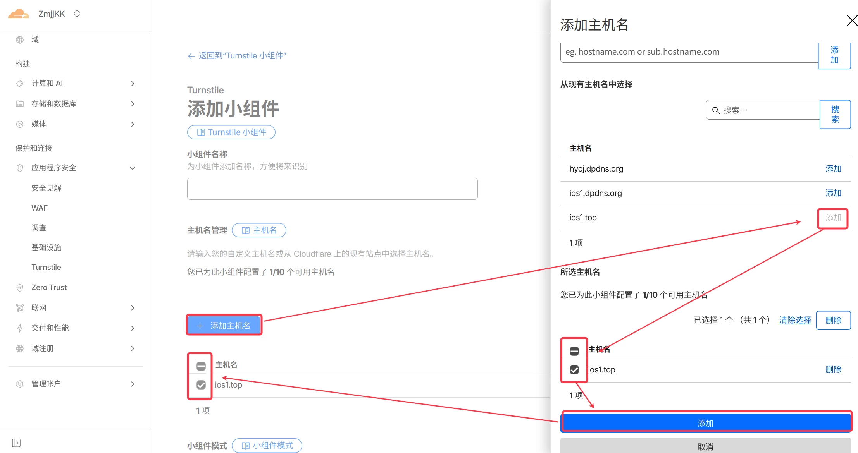Toggle ios1.top checkbox in main hostname list
Screen dimensions: 858x453
click(201, 384)
